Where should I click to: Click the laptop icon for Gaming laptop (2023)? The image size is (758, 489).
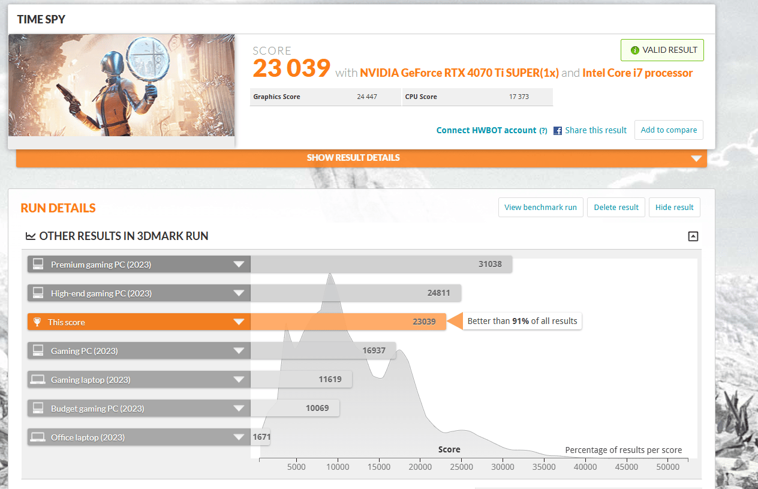pyautogui.click(x=38, y=379)
